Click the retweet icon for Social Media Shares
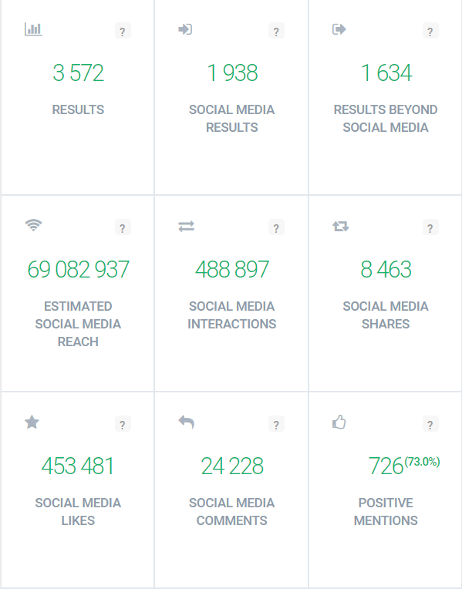 pyautogui.click(x=341, y=226)
